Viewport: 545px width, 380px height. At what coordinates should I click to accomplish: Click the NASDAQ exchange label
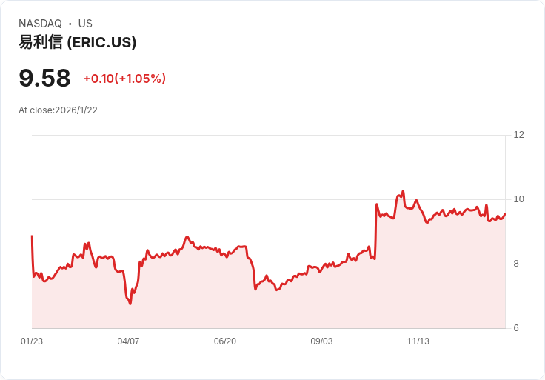tap(40, 24)
